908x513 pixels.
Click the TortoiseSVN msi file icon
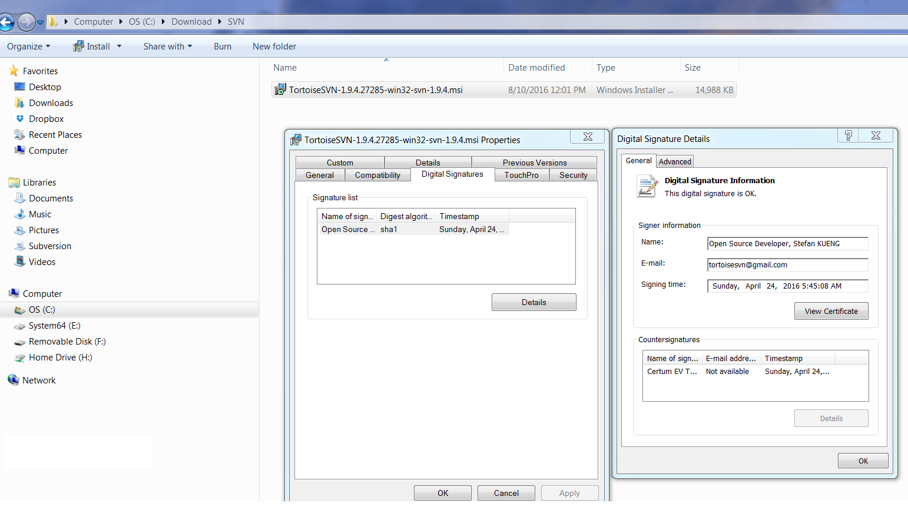pyautogui.click(x=280, y=90)
